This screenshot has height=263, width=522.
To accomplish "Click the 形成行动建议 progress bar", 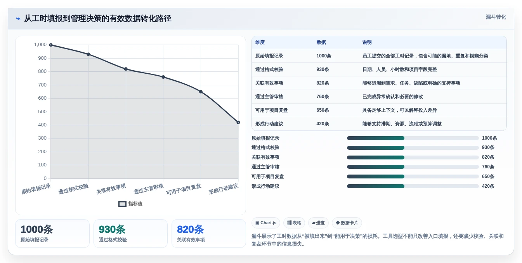I will coord(413,186).
